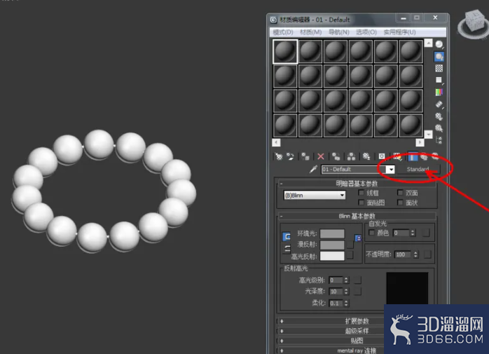Viewport: 489px width, 354px height.
Task: Click the Make Unique icon
Action: tap(351, 156)
